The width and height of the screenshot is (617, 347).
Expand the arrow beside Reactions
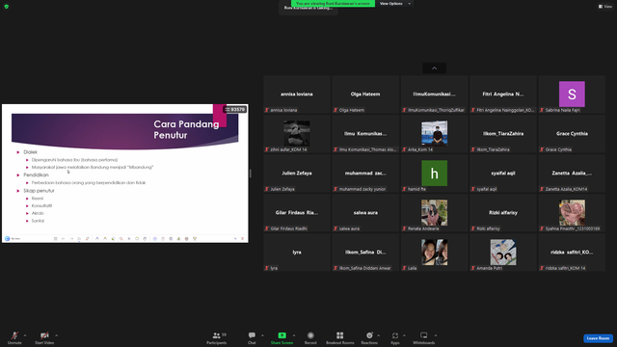(379, 335)
